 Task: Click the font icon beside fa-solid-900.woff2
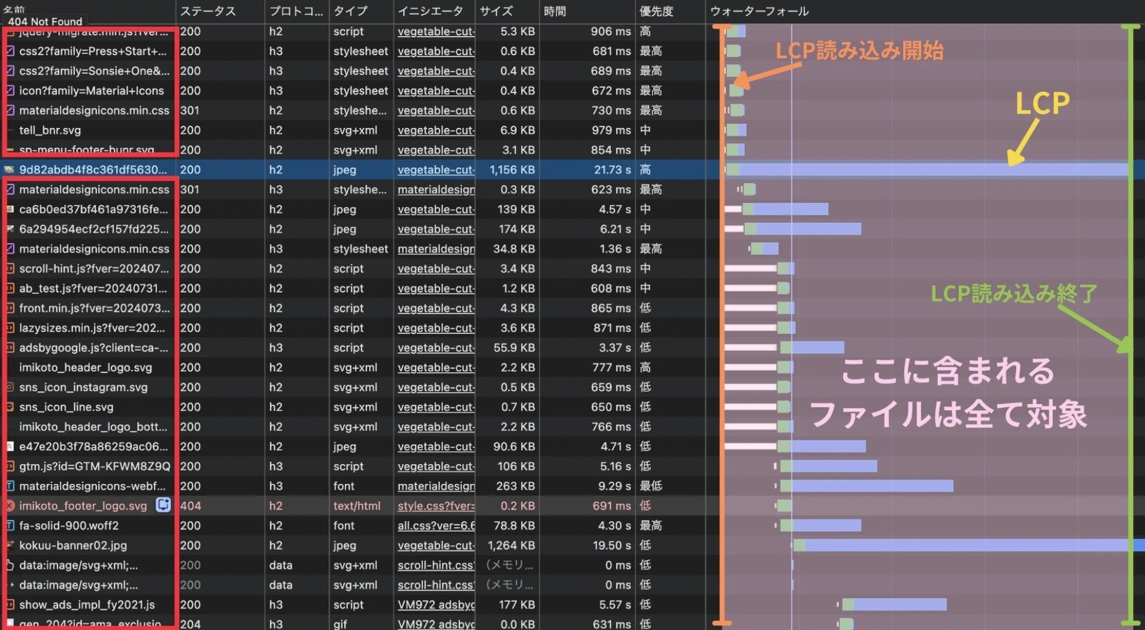(10, 526)
